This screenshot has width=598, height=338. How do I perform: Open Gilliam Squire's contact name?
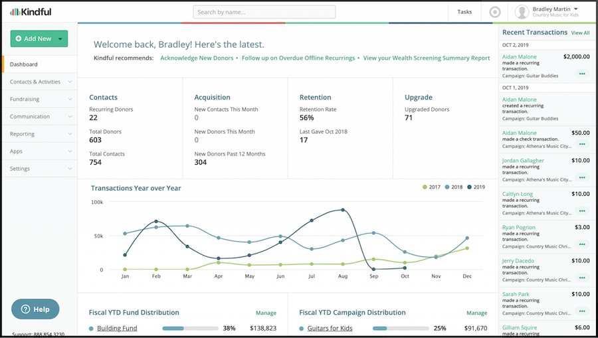520,327
